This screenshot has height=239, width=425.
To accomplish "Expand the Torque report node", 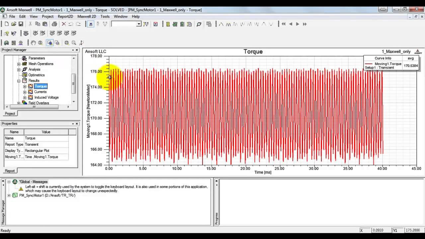I will pyautogui.click(x=25, y=86).
